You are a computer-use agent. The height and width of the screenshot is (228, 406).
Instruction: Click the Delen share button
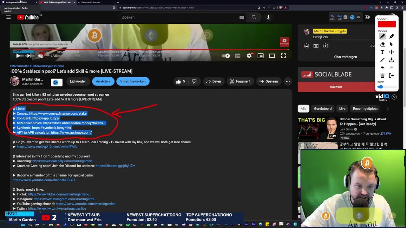pos(213,81)
